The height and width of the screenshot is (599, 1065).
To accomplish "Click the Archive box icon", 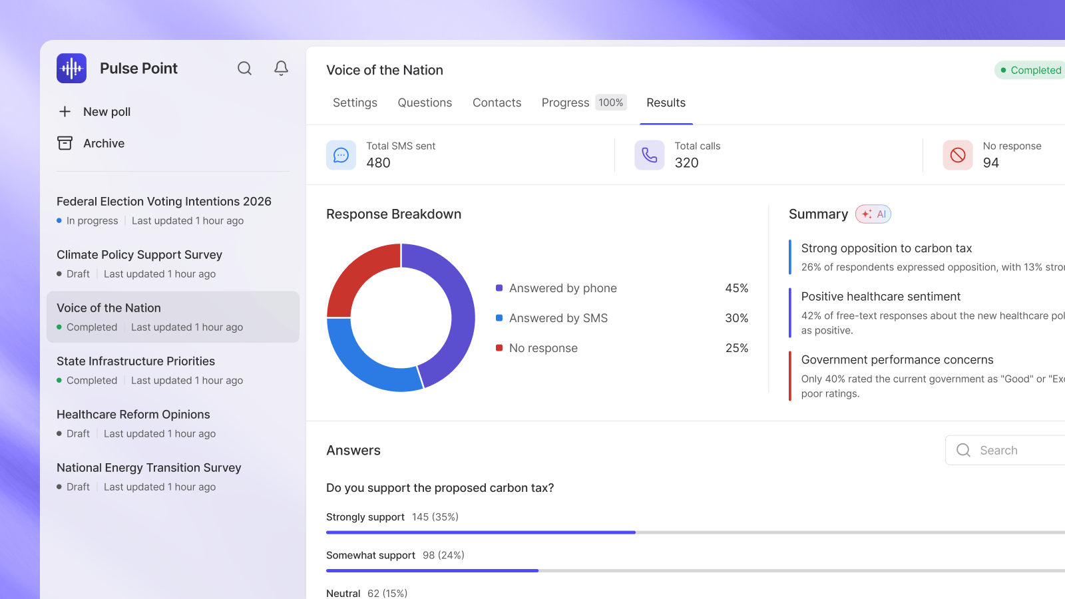I will pos(65,143).
